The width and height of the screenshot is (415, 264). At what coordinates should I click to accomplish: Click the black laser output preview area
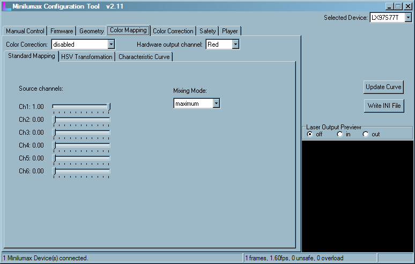(x=357, y=196)
